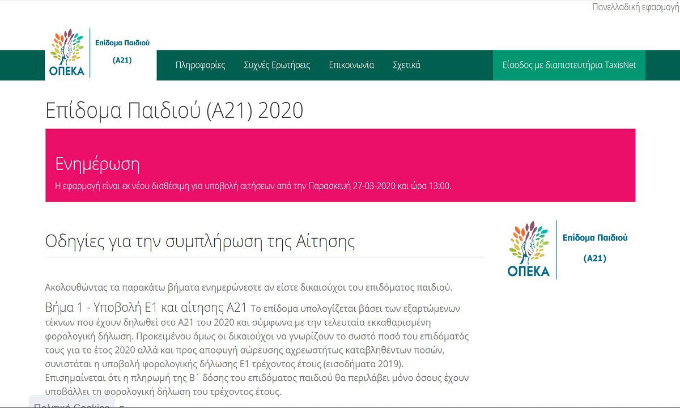Click the 'Ακολουθώντας τα παρακάτω βήματα' intro sentence
This screenshot has height=408, width=680.
point(248,287)
